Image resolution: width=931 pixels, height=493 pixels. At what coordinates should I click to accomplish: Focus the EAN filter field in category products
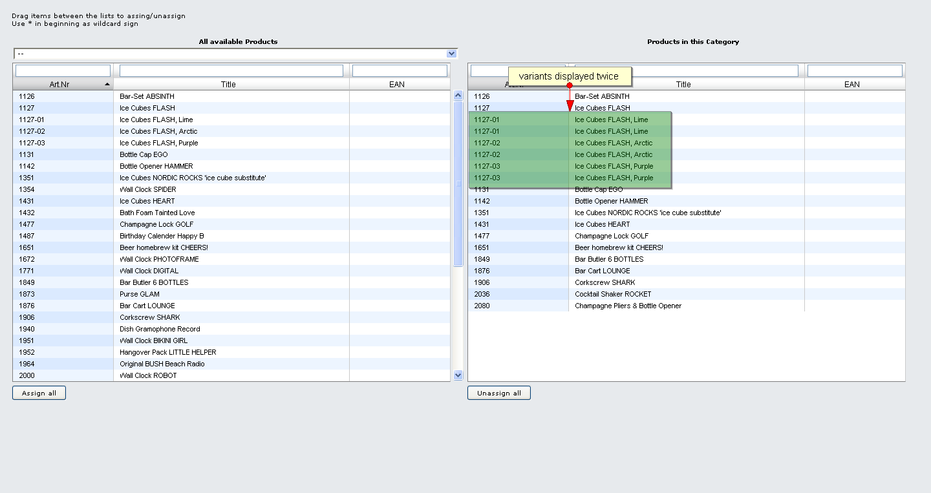(x=855, y=70)
